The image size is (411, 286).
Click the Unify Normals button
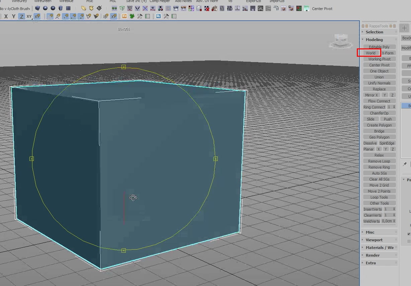point(379,83)
